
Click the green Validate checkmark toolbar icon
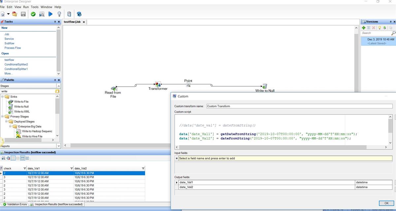coord(33,14)
